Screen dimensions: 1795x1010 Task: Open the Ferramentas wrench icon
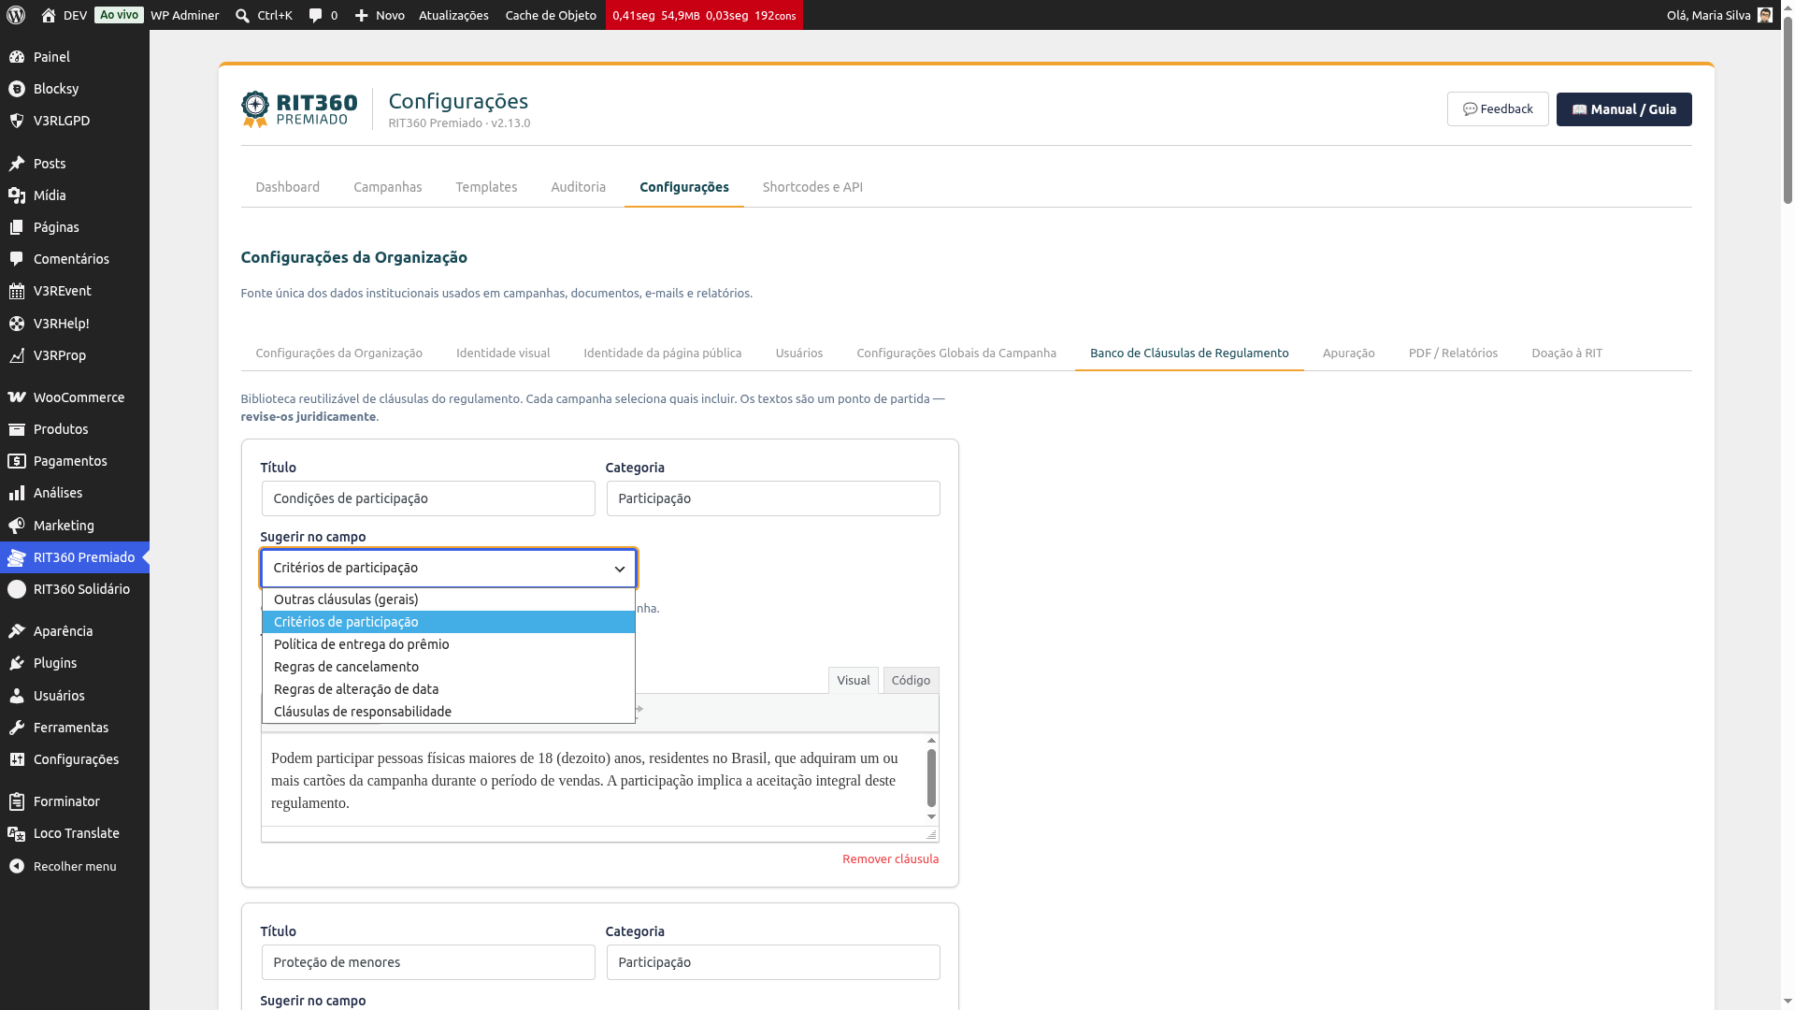(17, 728)
